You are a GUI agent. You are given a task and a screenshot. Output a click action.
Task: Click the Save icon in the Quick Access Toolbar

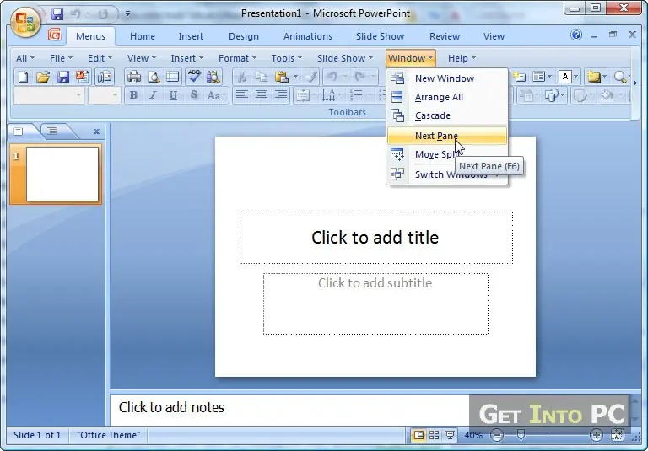(57, 14)
